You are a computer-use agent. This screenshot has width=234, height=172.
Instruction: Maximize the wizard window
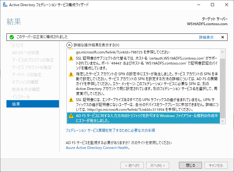pos(212,5)
